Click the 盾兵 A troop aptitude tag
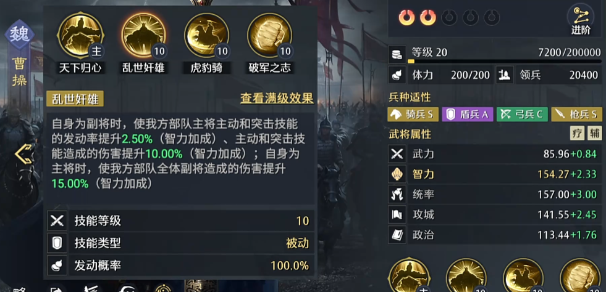 click(468, 115)
